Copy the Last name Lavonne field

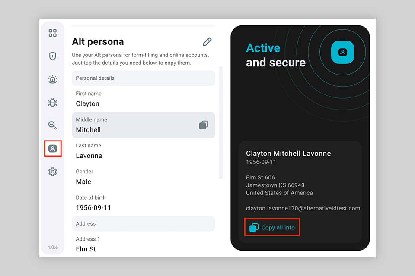click(x=143, y=151)
